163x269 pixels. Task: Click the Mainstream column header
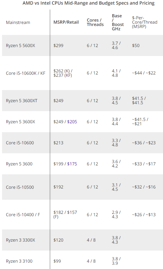(18, 23)
